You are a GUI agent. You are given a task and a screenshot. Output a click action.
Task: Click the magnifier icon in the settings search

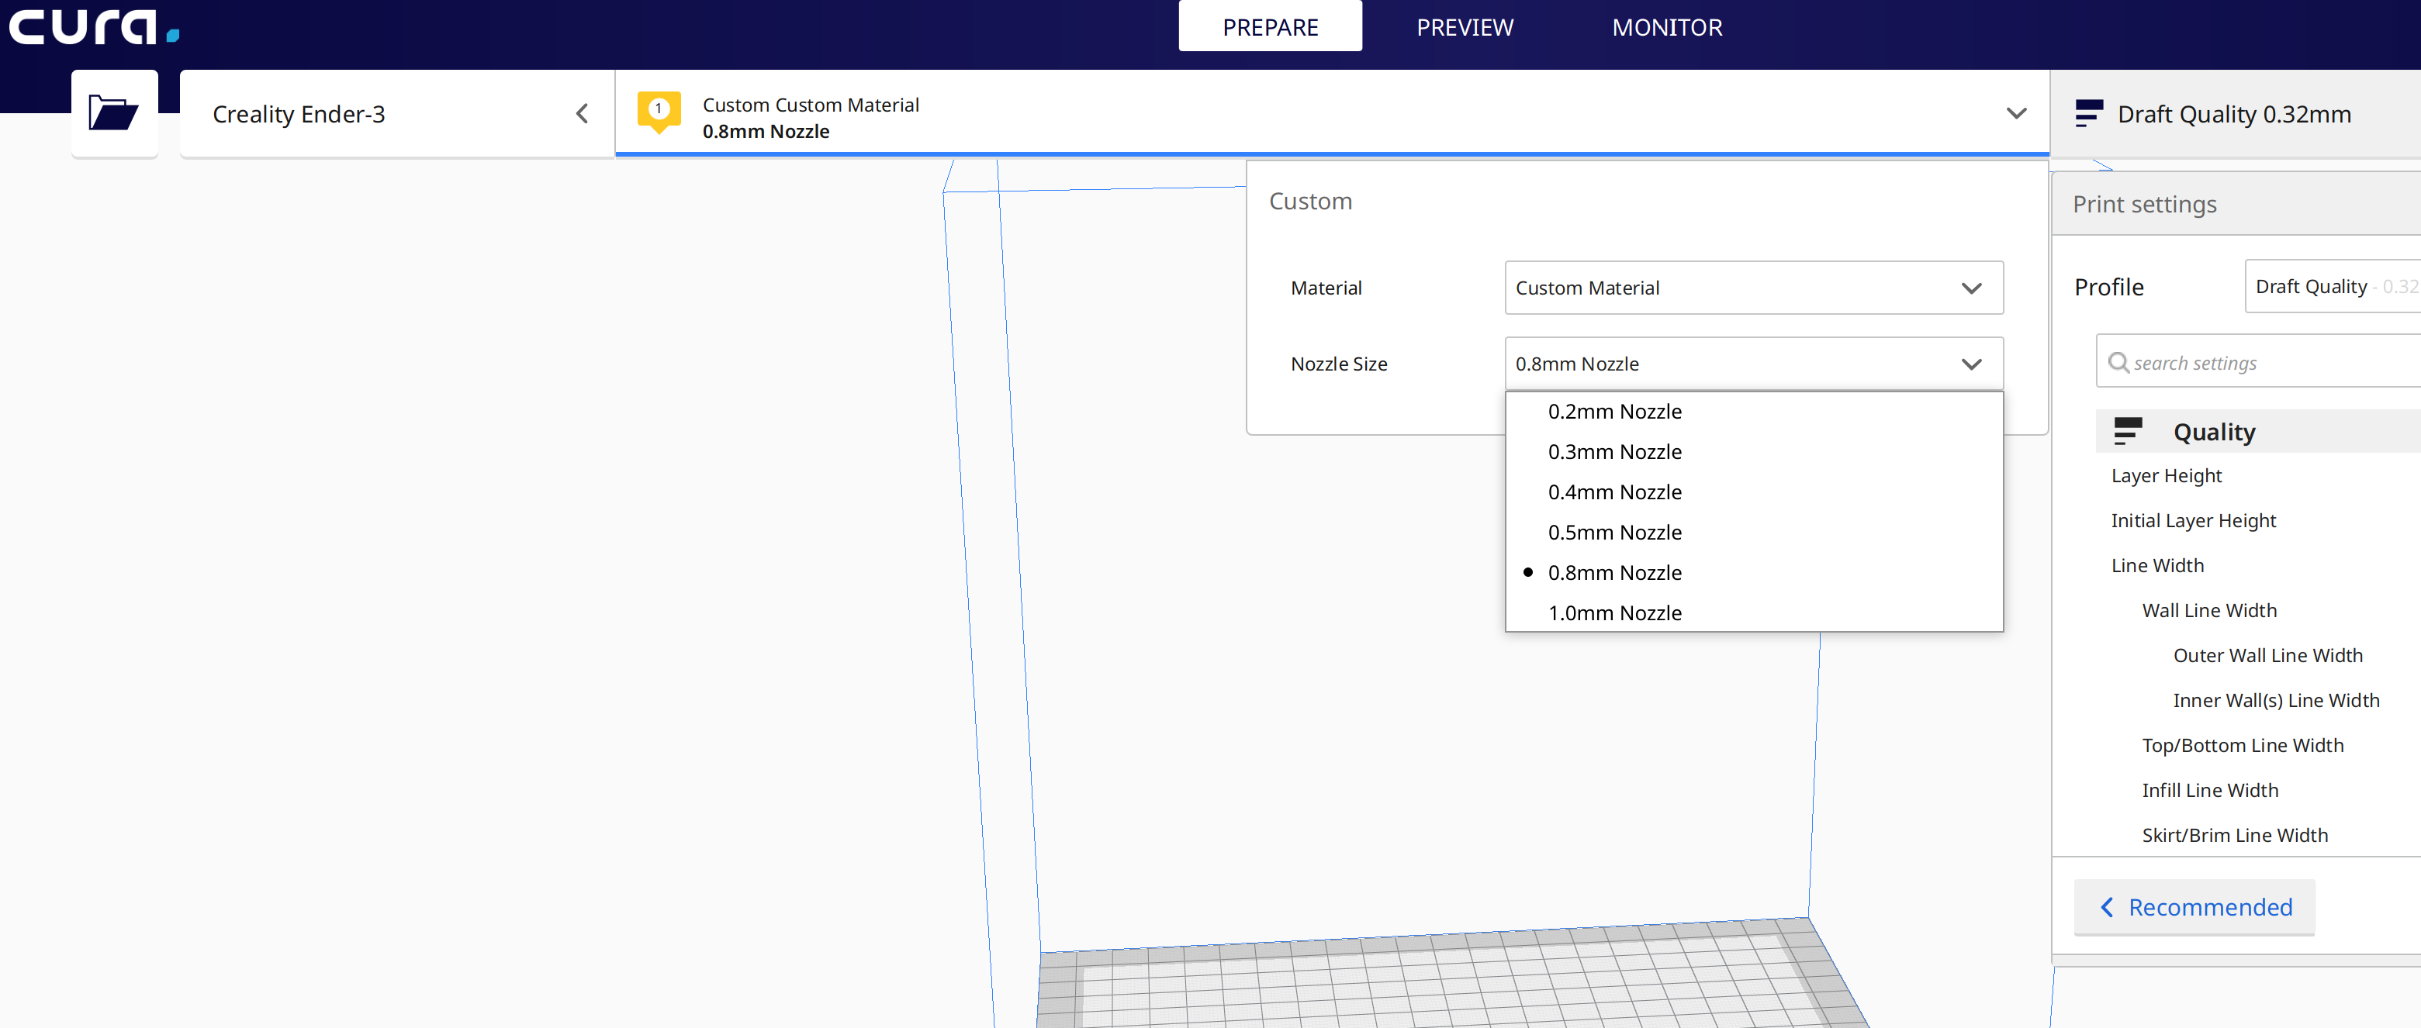tap(2118, 362)
